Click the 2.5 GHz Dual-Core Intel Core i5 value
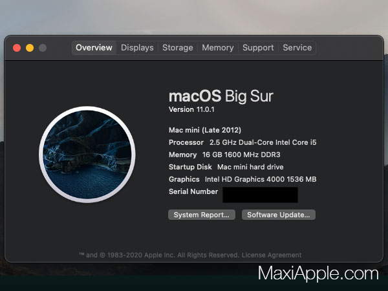 coord(263,142)
